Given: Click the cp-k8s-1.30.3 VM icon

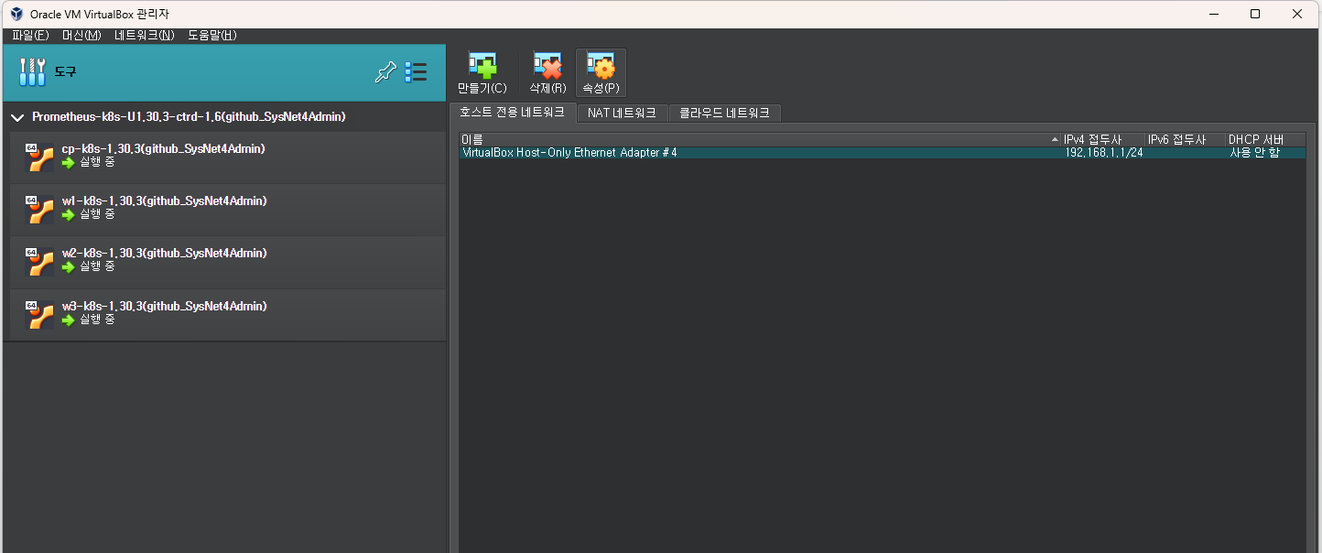Looking at the screenshot, I should [39, 157].
